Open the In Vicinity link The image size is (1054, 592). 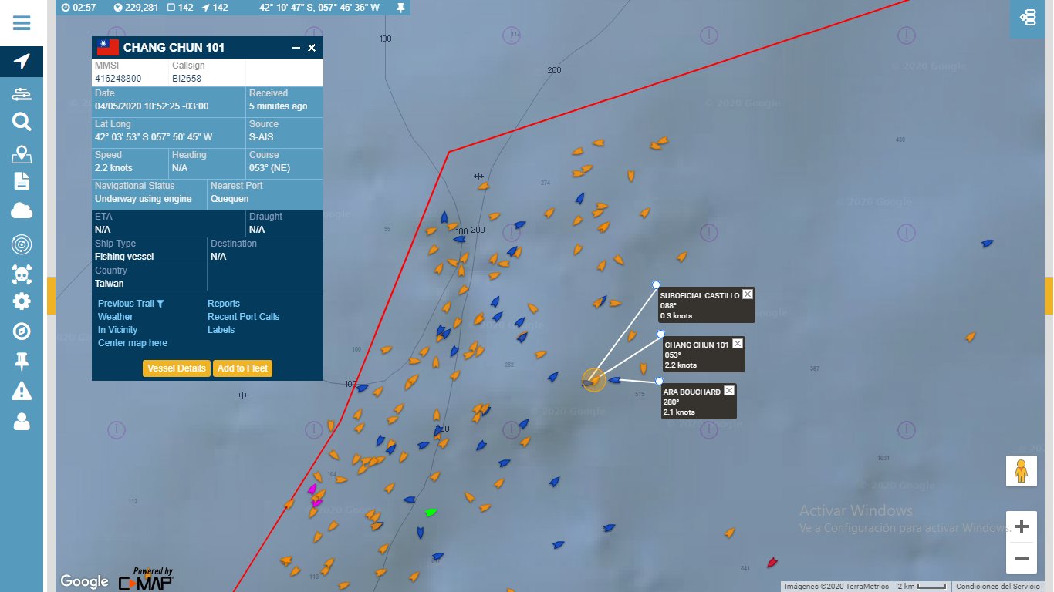(118, 330)
